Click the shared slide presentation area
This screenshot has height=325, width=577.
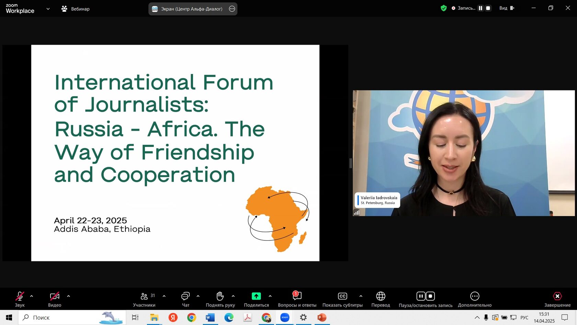coord(175,153)
